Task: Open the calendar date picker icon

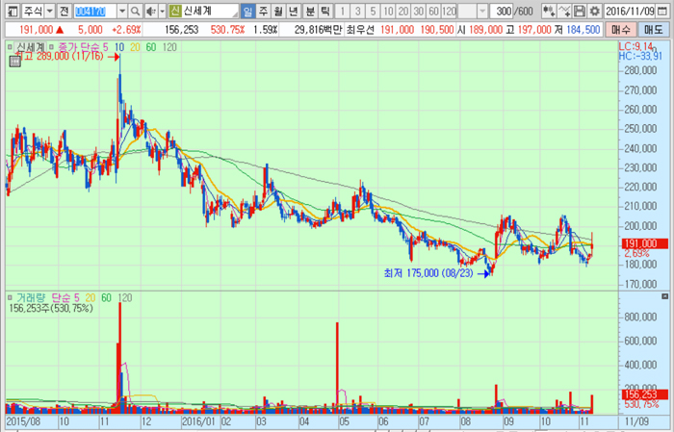Action: tap(665, 11)
